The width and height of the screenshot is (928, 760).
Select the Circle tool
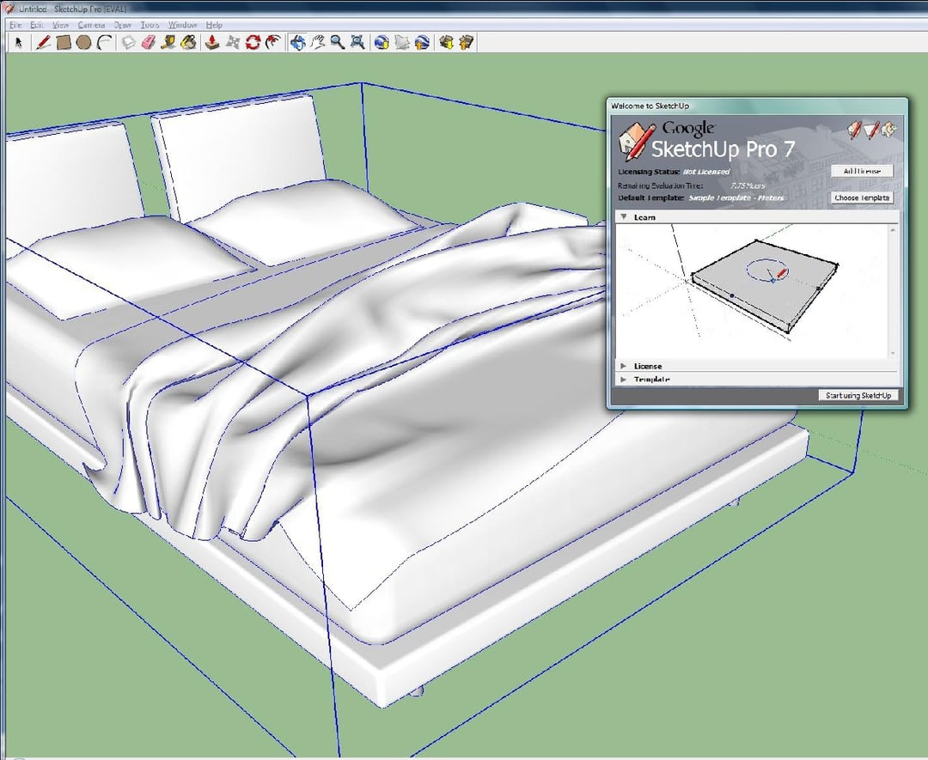pyautogui.click(x=82, y=41)
